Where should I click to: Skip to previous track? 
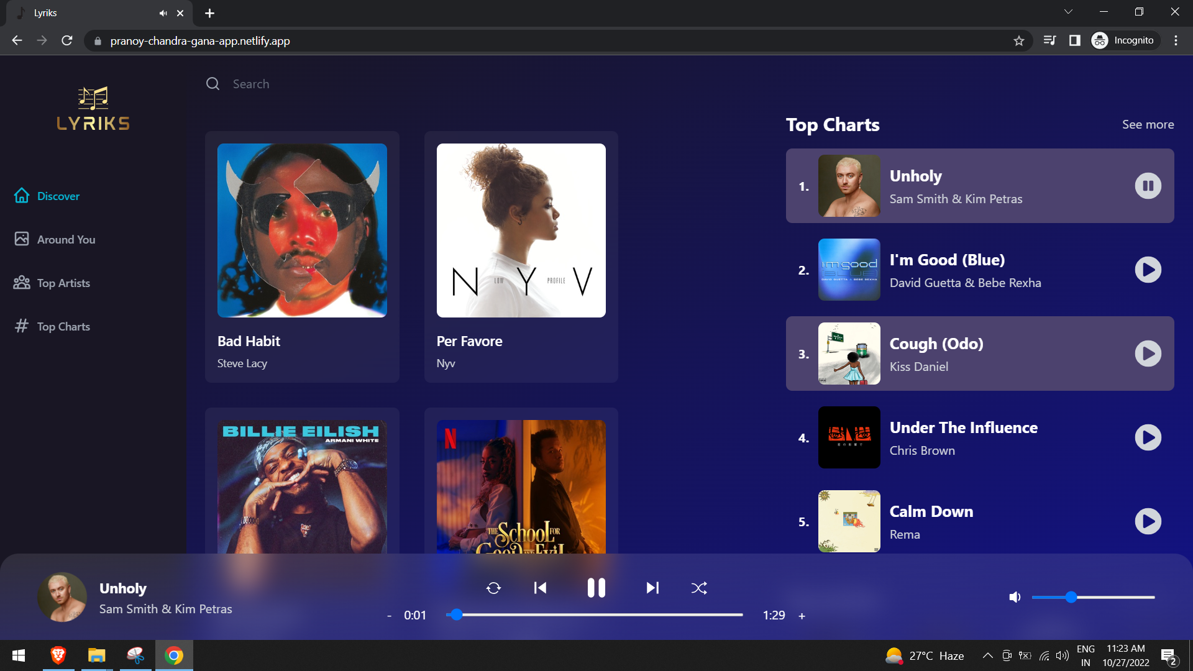point(540,588)
